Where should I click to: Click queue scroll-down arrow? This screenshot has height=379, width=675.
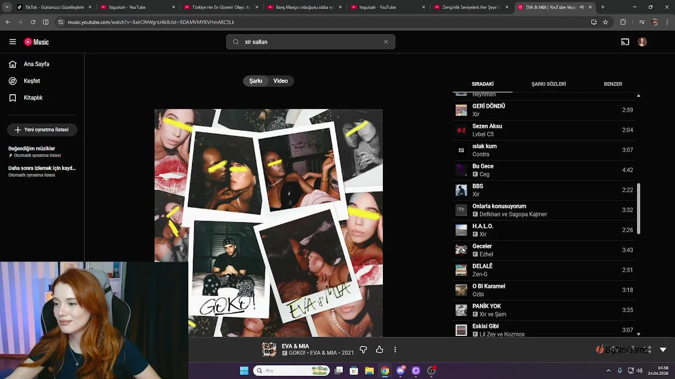[639, 334]
